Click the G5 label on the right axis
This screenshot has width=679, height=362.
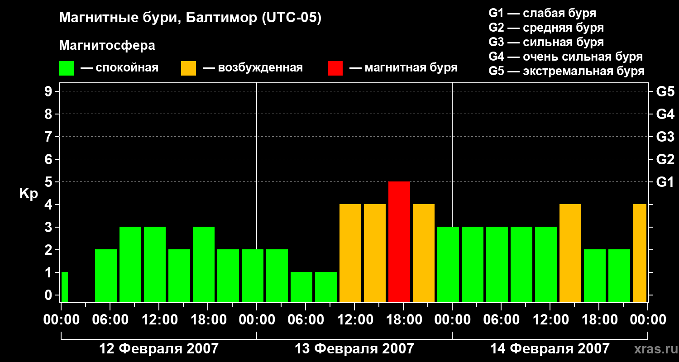(665, 91)
